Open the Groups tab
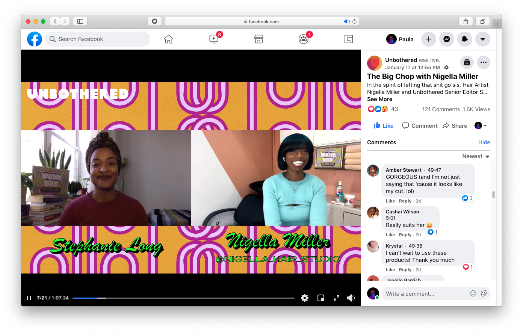The width and height of the screenshot is (523, 334). coord(304,39)
